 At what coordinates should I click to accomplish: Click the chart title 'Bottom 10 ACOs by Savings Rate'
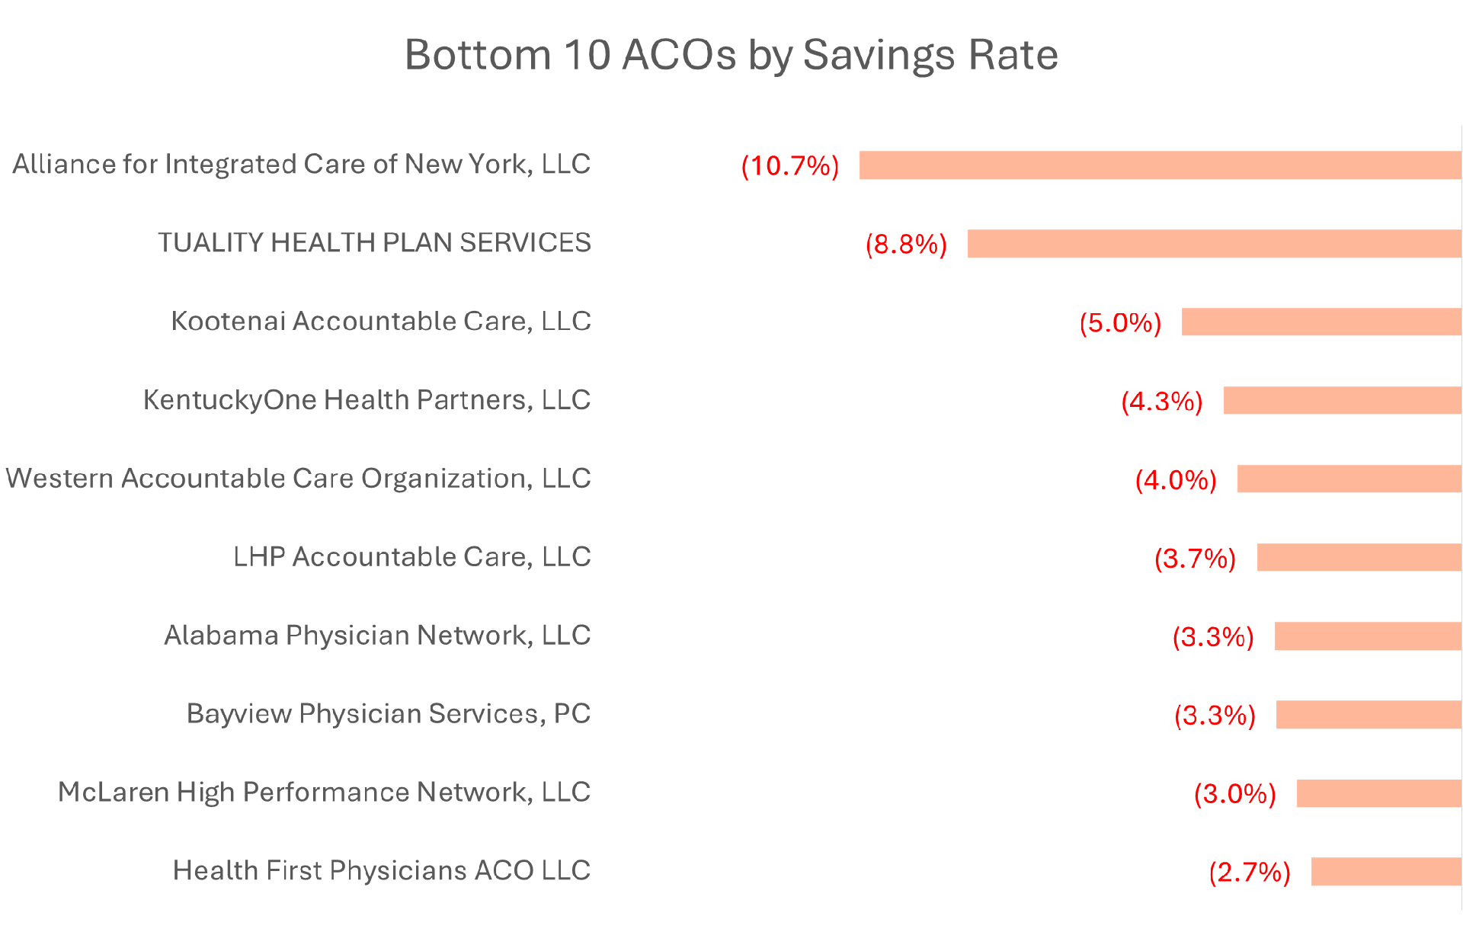pyautogui.click(x=731, y=55)
